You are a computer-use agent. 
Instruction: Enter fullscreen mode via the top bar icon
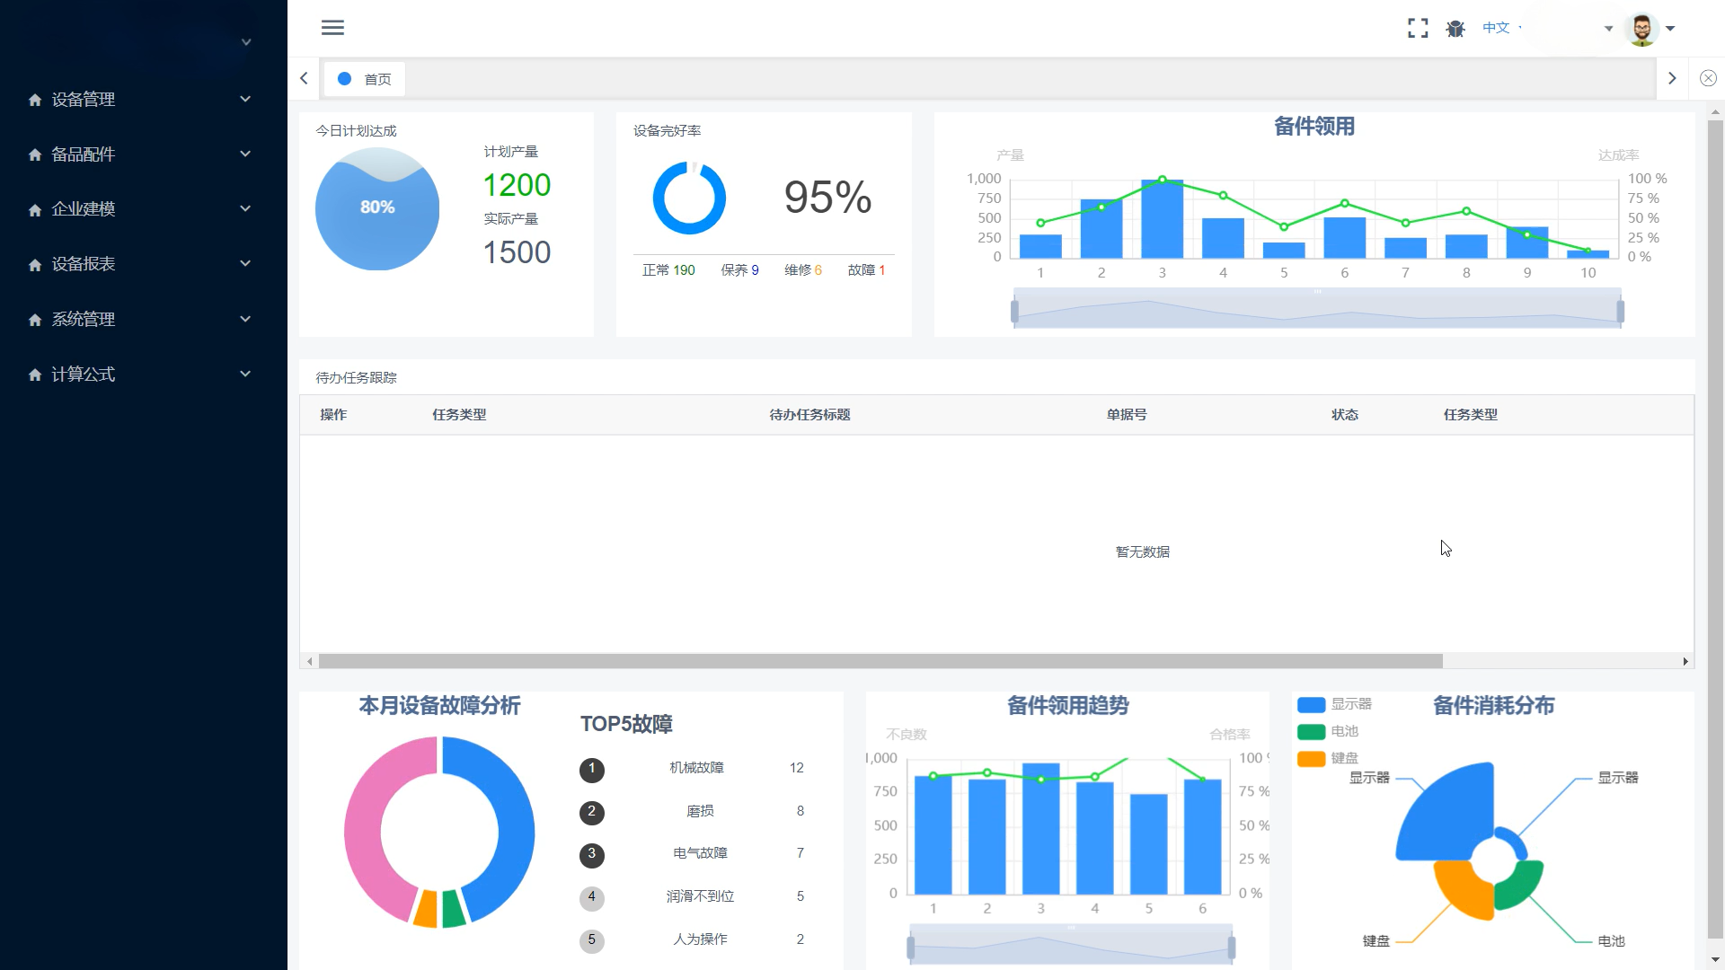[x=1418, y=29]
